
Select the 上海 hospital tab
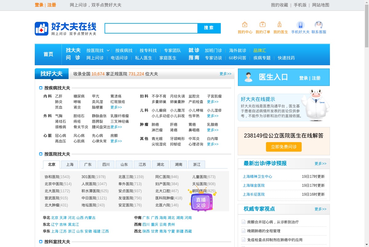point(70,165)
